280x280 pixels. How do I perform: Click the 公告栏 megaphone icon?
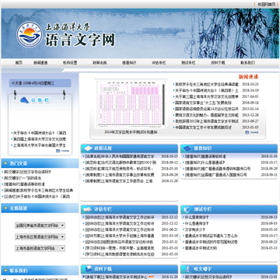click(x=25, y=100)
